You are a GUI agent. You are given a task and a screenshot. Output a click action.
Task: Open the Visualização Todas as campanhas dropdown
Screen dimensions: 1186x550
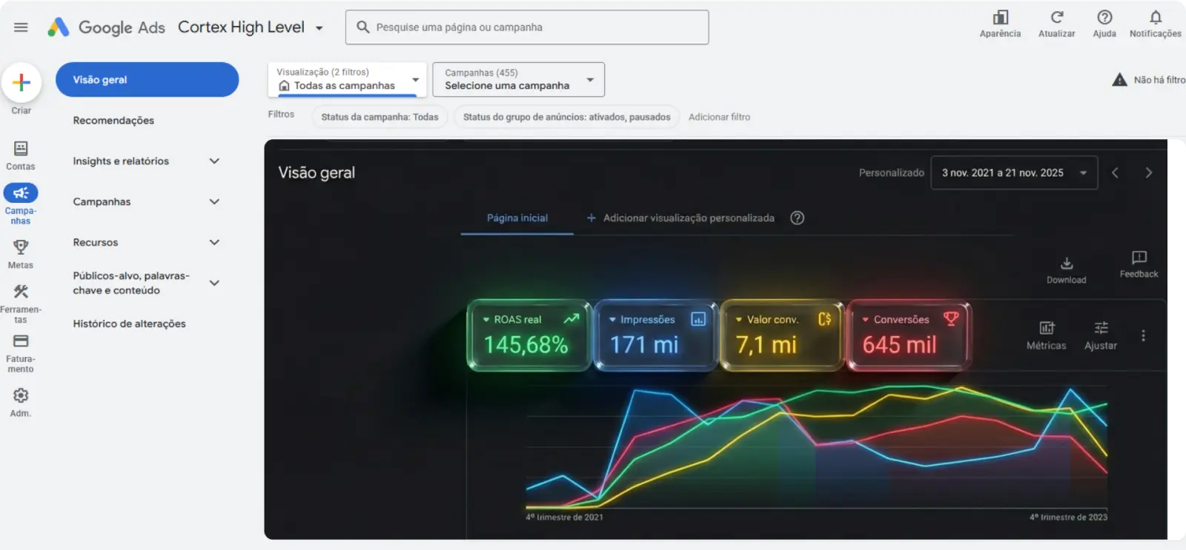click(x=347, y=79)
